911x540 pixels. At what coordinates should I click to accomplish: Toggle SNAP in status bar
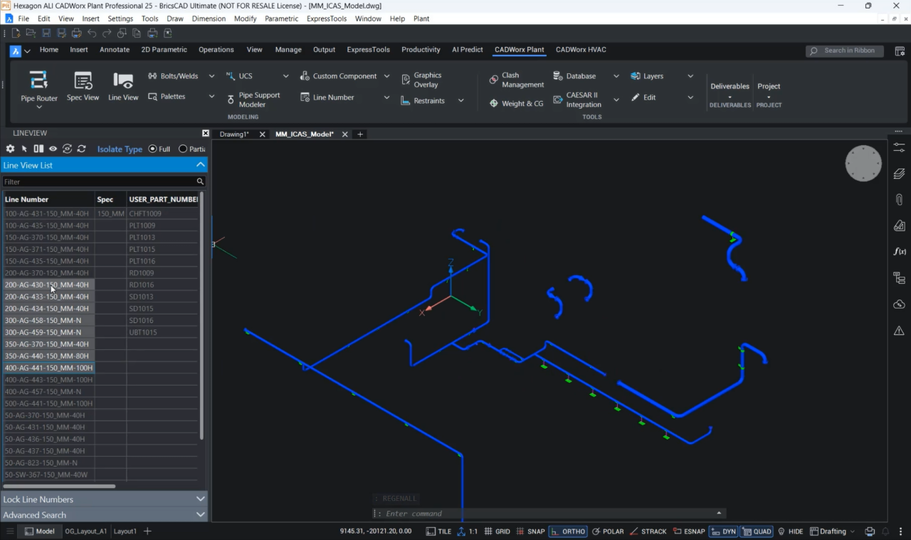pos(531,531)
